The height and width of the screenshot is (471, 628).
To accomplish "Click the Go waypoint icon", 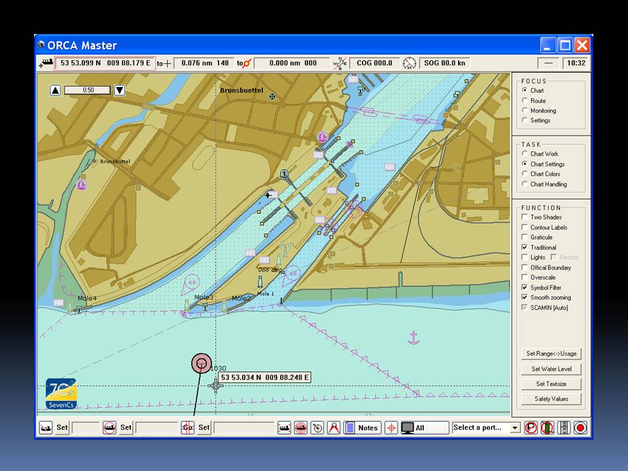I will point(188,428).
